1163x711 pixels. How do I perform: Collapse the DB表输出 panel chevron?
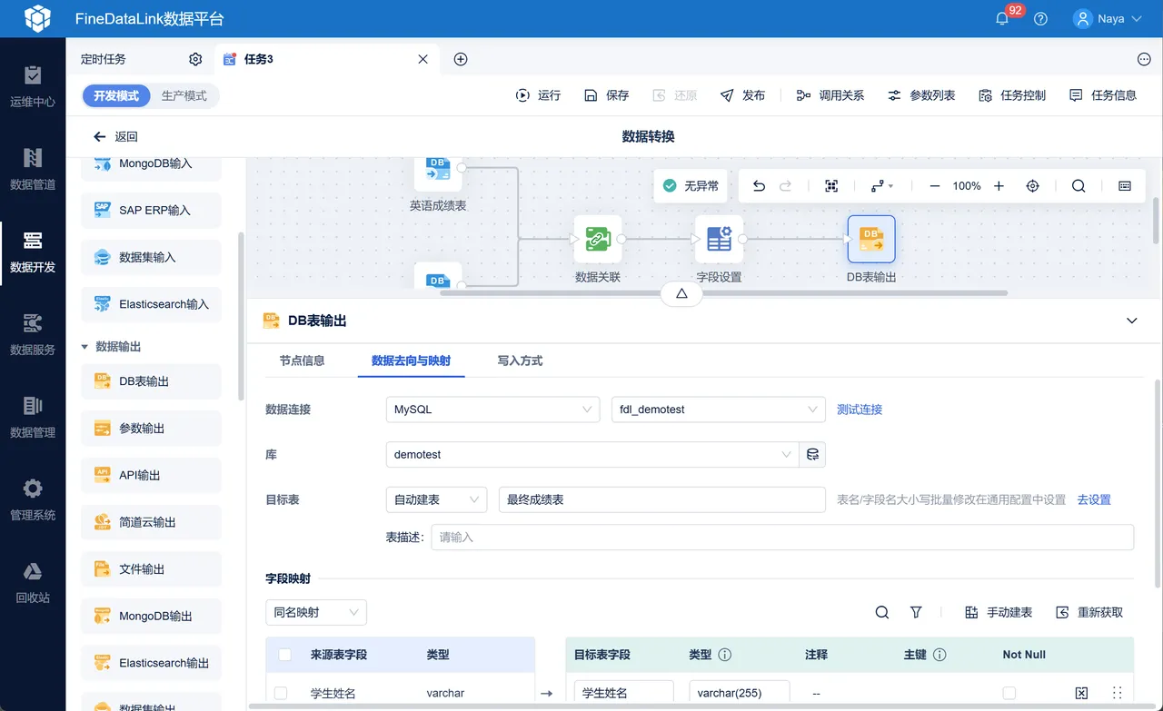1131,321
